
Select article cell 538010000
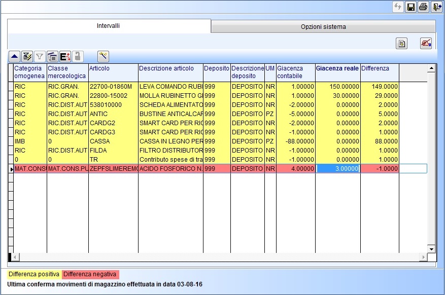[x=113, y=105]
